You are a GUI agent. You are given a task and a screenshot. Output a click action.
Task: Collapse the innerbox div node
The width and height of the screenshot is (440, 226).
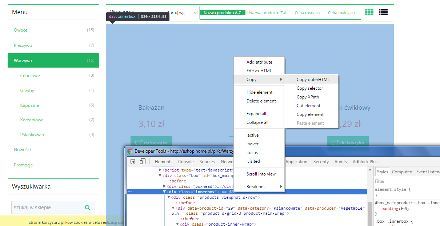(x=164, y=192)
